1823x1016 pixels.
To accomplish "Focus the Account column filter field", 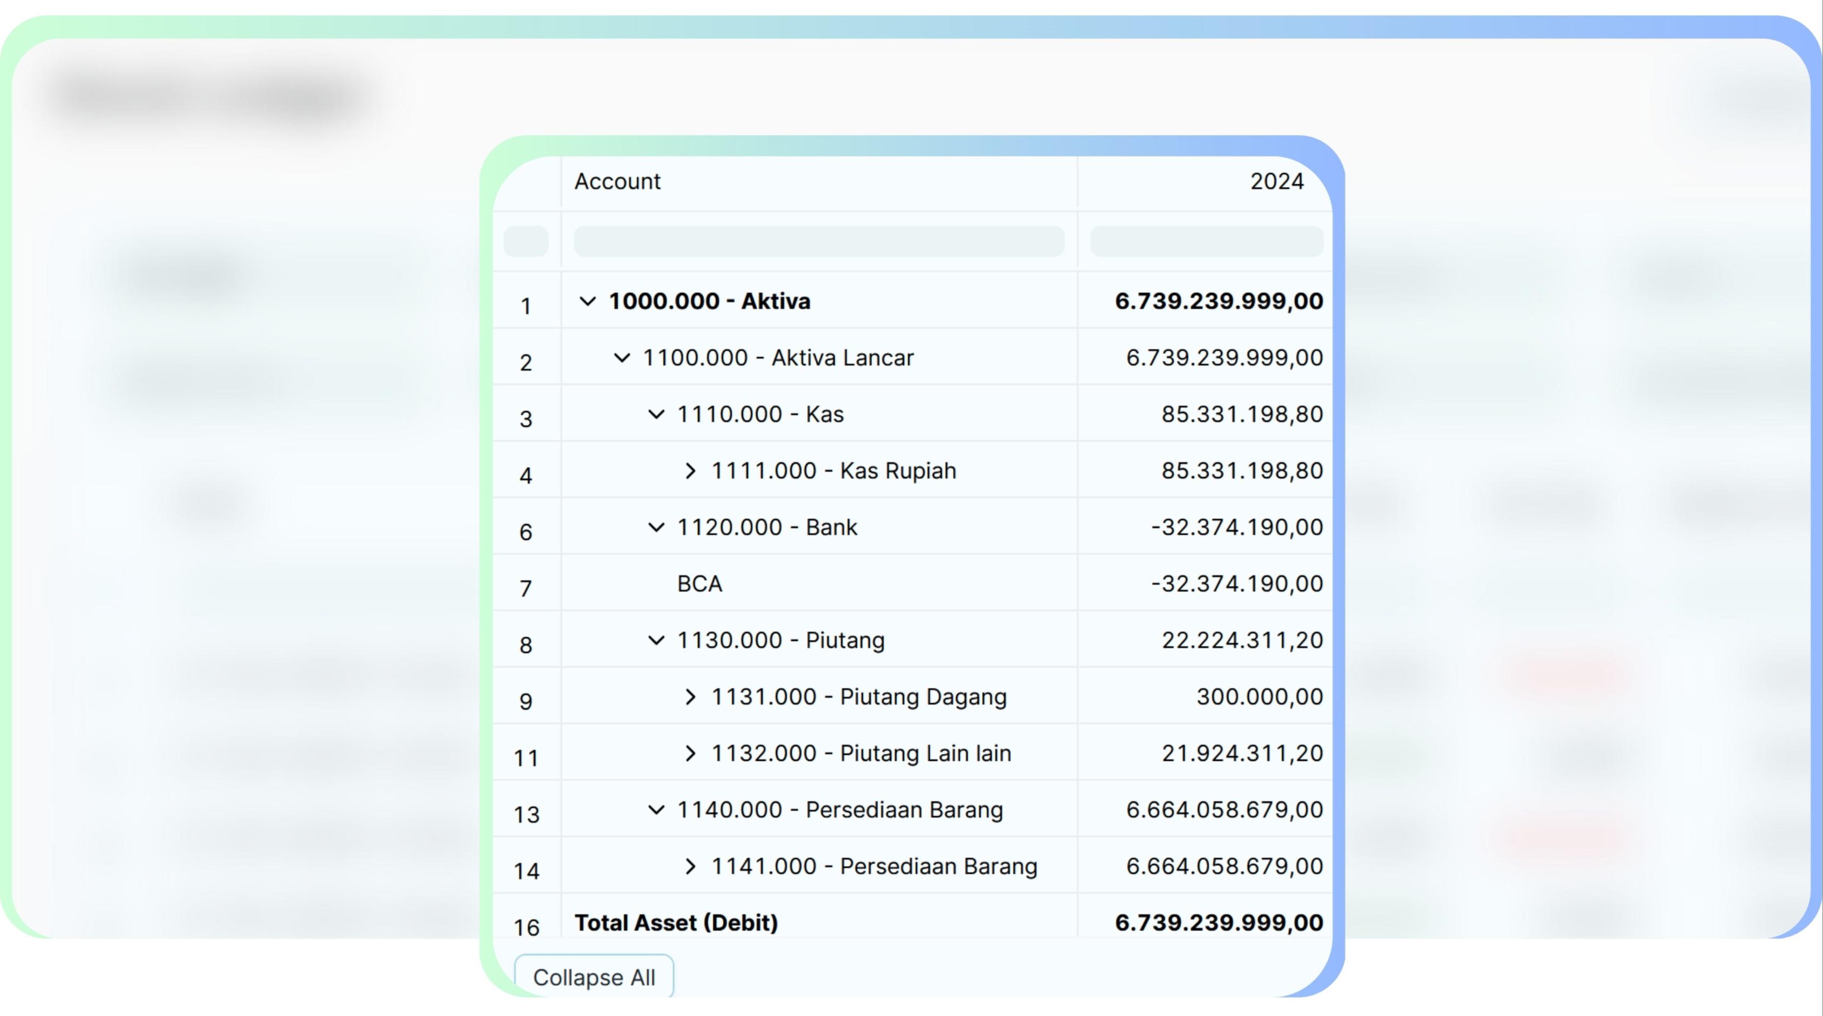I will pyautogui.click(x=819, y=241).
